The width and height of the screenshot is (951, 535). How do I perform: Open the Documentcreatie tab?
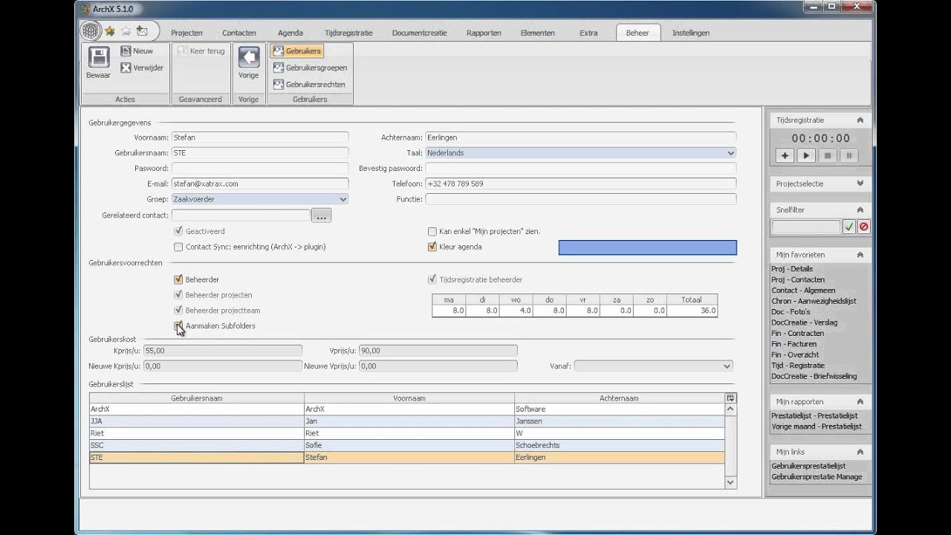pyautogui.click(x=418, y=33)
